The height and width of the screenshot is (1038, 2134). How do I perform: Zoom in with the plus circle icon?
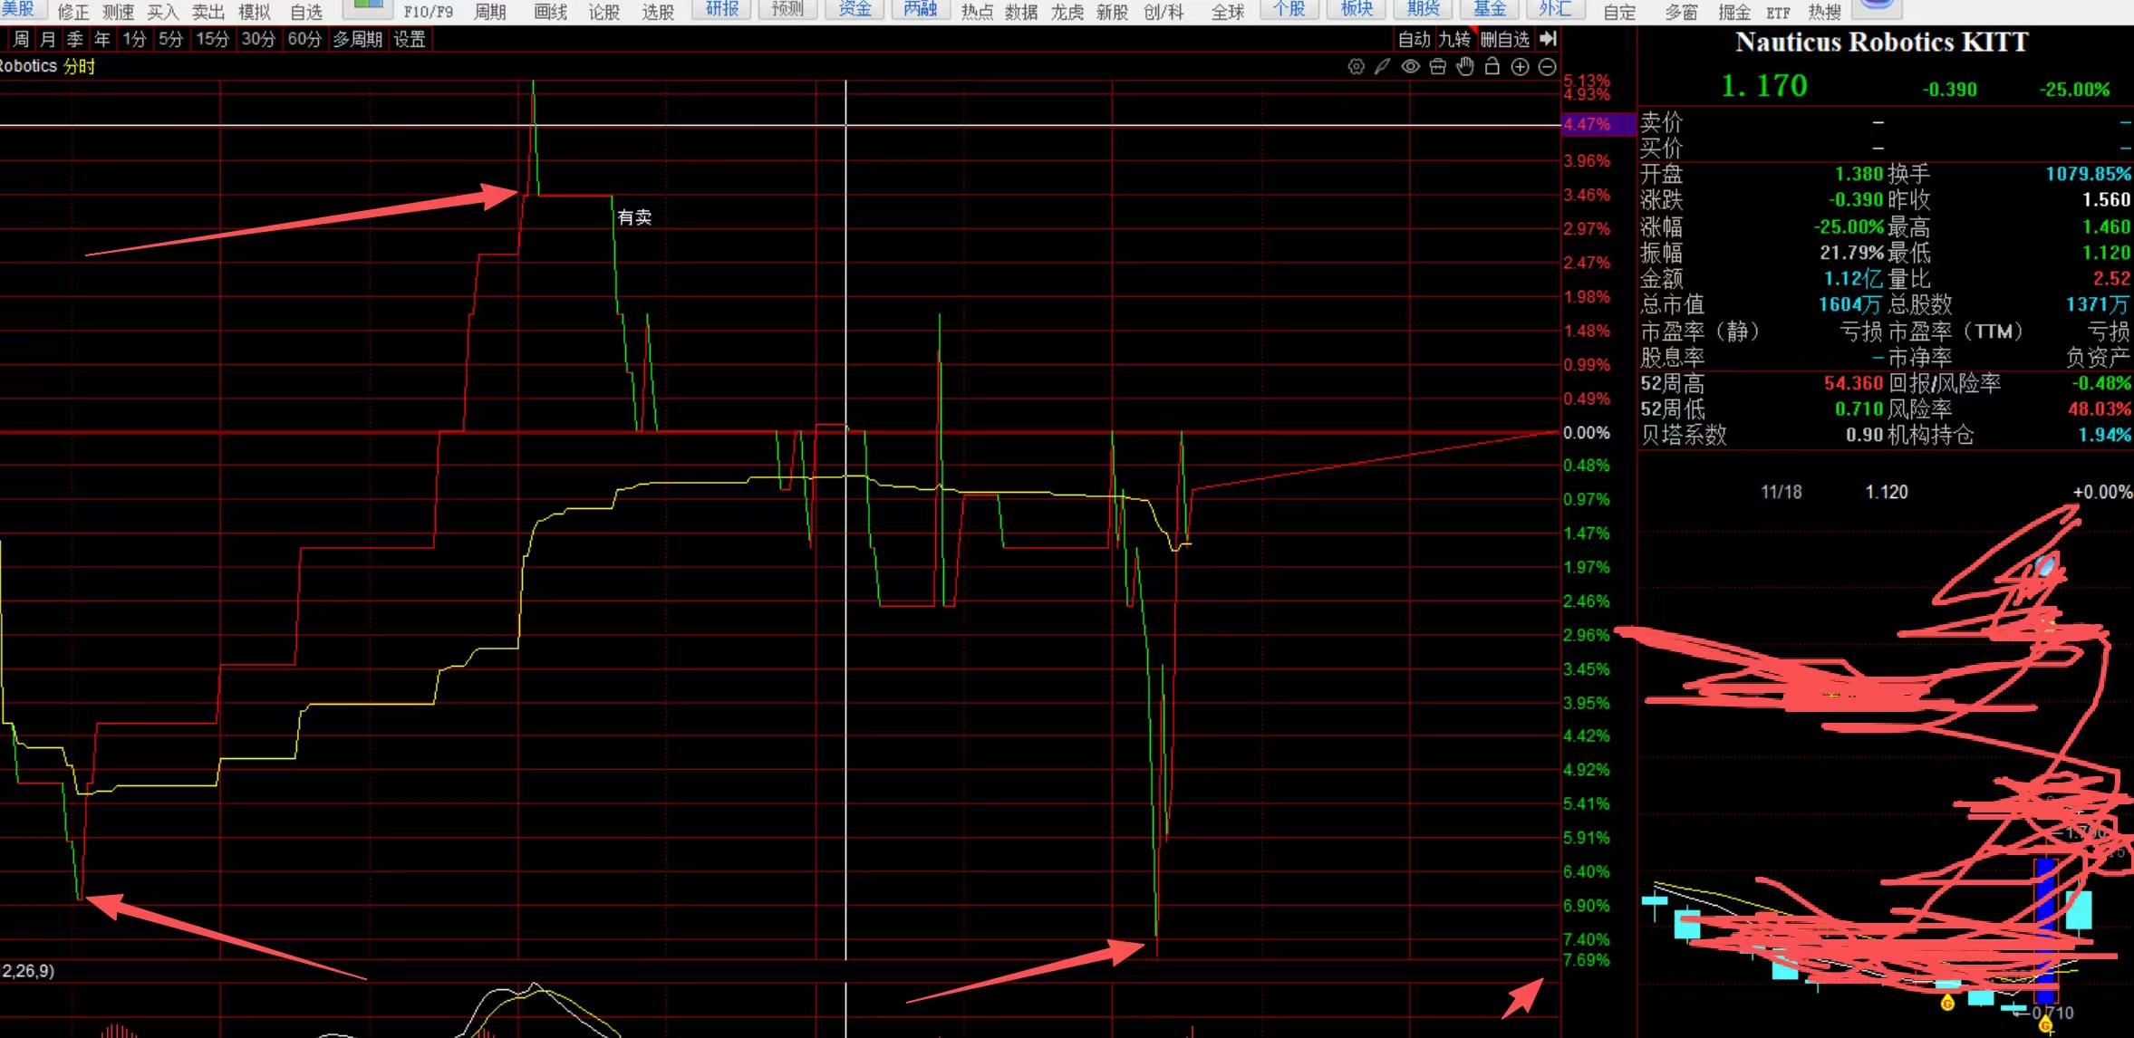click(x=1521, y=66)
